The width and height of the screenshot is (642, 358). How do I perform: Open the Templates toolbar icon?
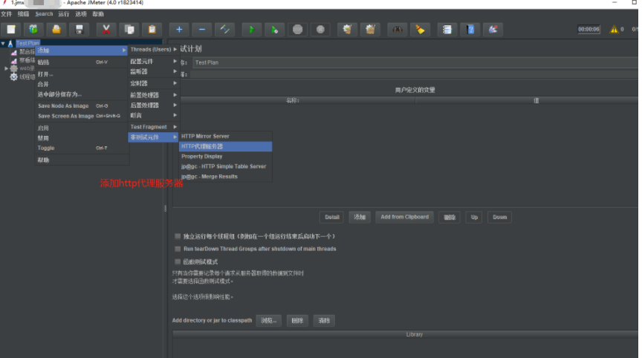(33, 30)
